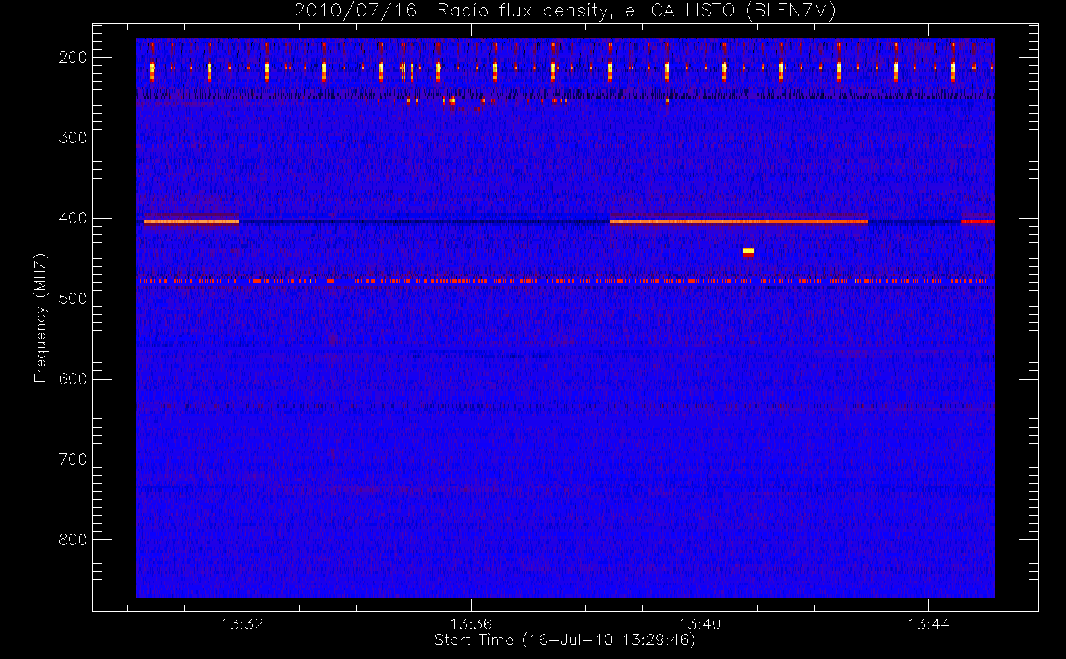Click the 200 frequency tick label
Viewport: 1066px width, 659px height.
pyautogui.click(x=73, y=57)
